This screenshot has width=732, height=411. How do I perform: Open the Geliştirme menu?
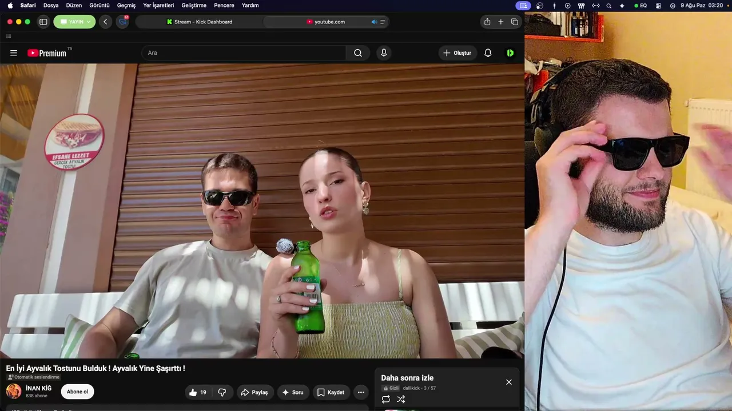[194, 5]
